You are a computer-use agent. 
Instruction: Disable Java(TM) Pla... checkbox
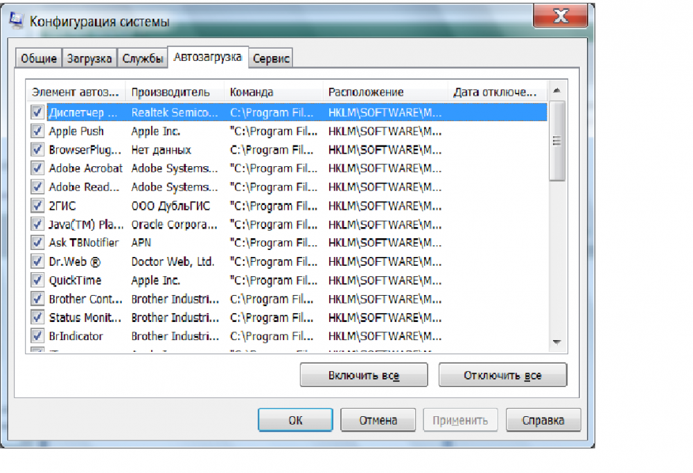coord(37,224)
